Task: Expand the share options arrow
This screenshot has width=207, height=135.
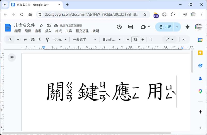Action: click(x=177, y=27)
